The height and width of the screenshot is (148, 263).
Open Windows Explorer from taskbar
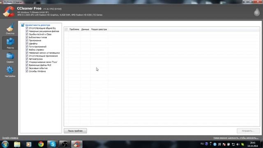click(x=17, y=144)
